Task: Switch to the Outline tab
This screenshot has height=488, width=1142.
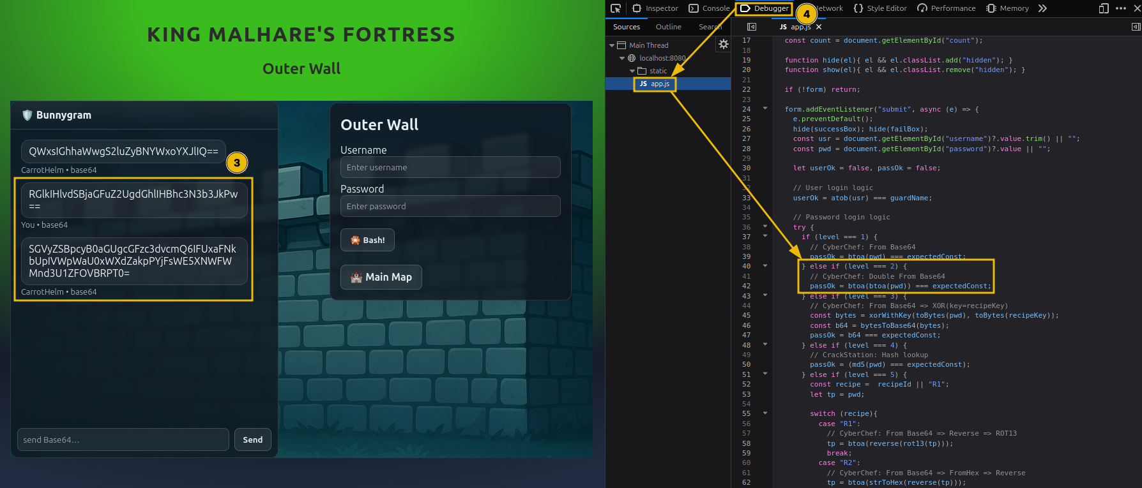Action: pos(668,27)
